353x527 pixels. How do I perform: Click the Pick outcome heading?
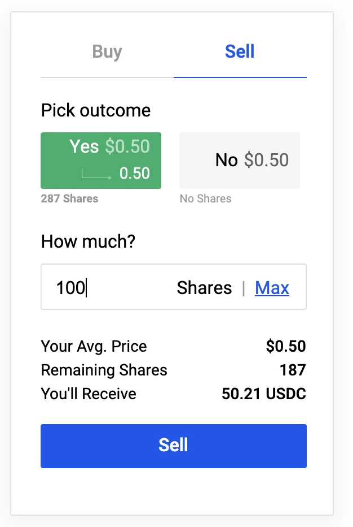pyautogui.click(x=96, y=110)
